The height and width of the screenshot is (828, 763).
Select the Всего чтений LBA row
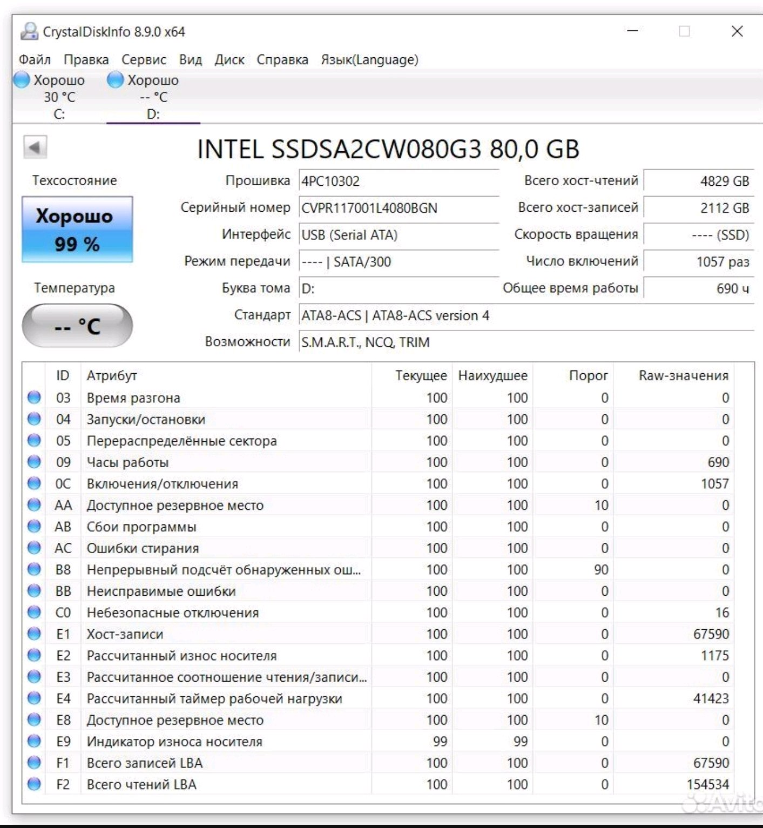379,784
